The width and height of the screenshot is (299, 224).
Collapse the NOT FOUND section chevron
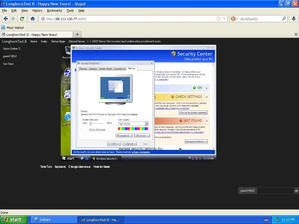point(206,121)
